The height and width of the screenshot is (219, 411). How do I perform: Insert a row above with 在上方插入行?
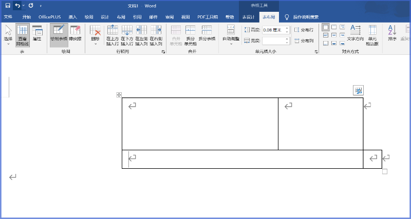pyautogui.click(x=113, y=35)
